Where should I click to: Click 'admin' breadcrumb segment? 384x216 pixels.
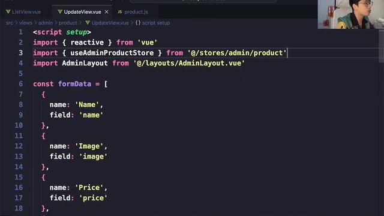click(x=46, y=23)
